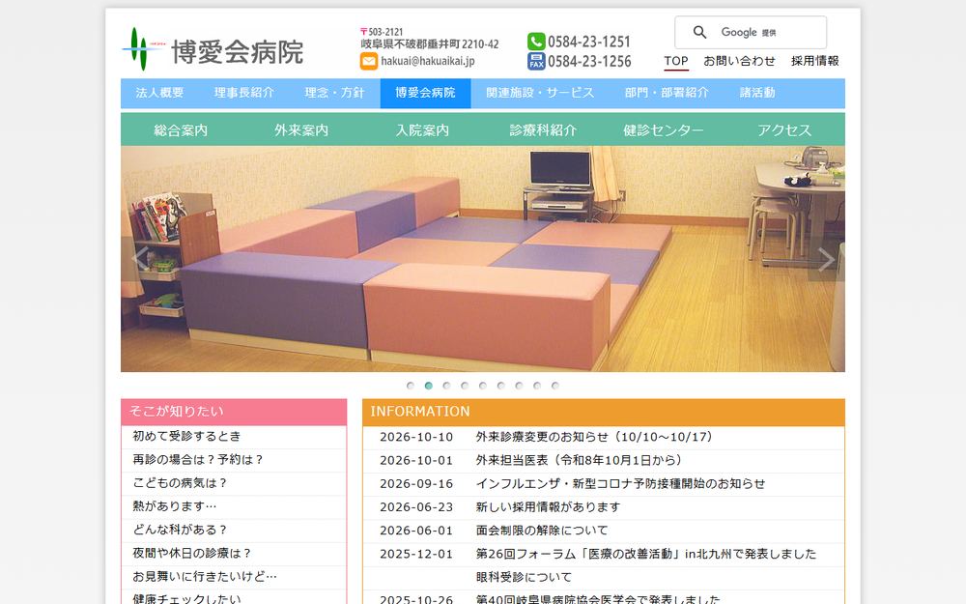This screenshot has width=966, height=604.
Task: Go to 健診センター tab
Action: click(664, 130)
